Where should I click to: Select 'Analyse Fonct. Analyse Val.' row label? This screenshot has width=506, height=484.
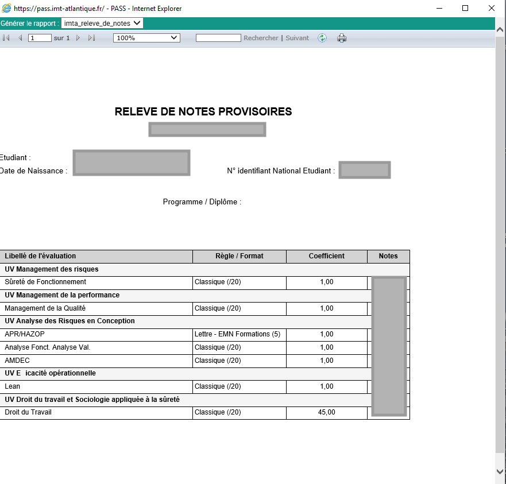coord(48,347)
